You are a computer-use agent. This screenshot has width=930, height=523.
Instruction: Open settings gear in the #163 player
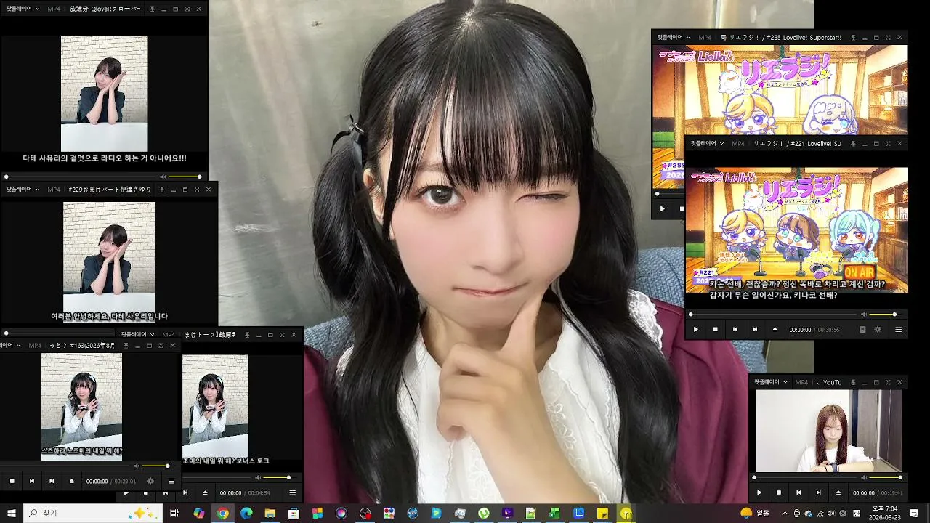(150, 481)
